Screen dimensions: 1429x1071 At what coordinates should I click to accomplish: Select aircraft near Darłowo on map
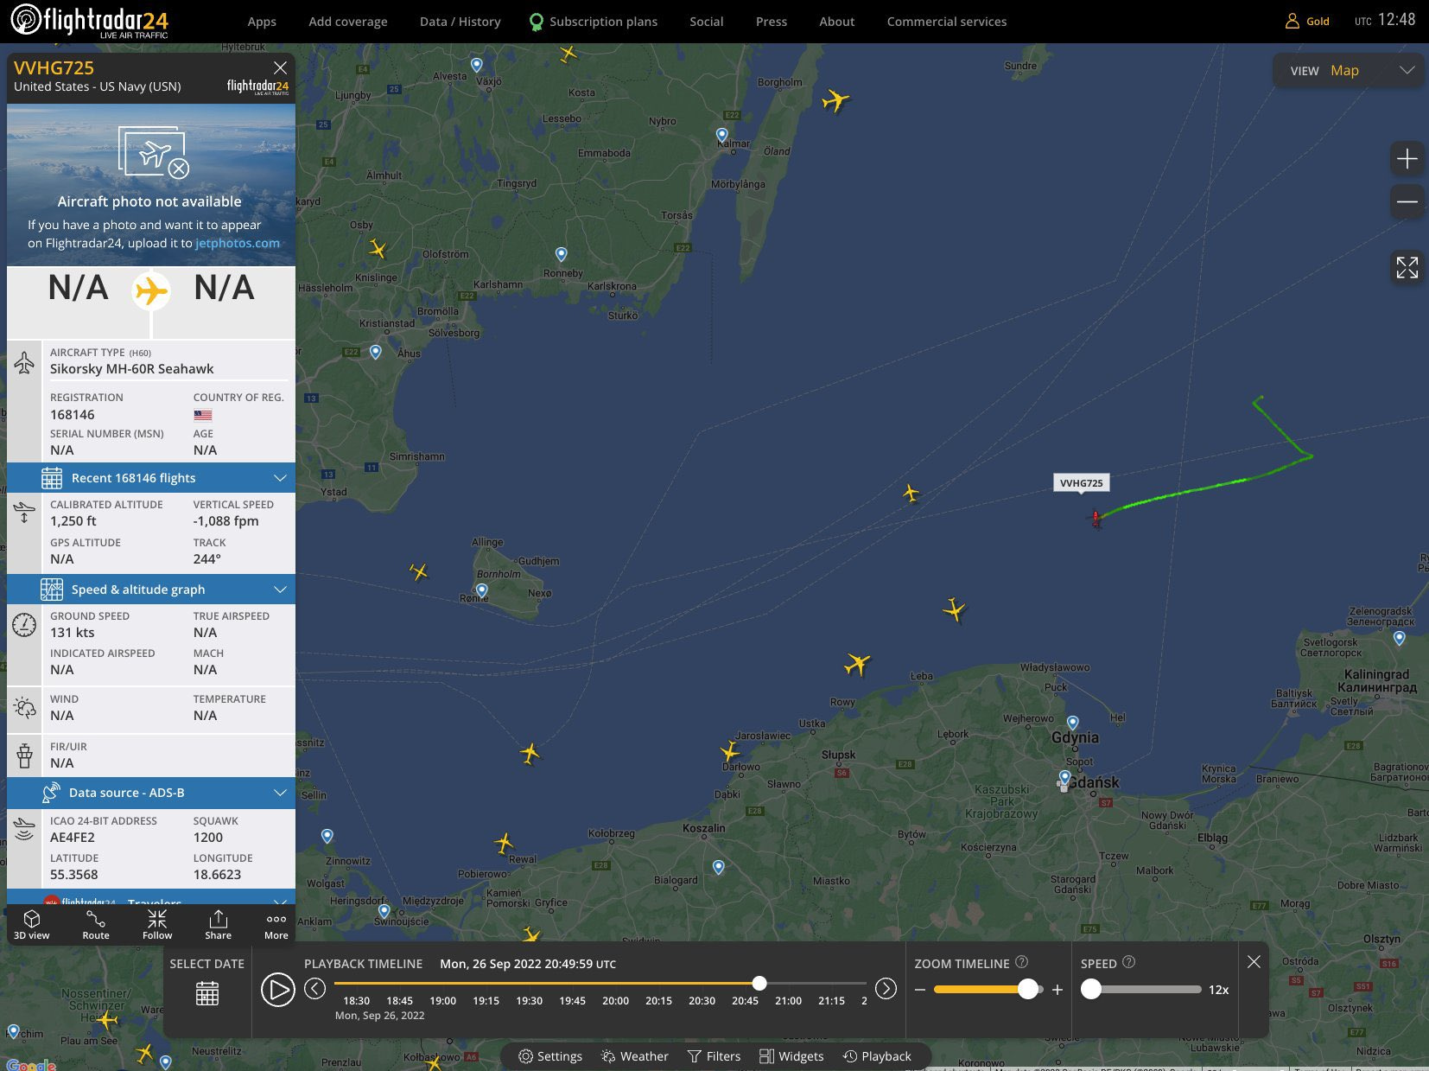click(x=731, y=750)
